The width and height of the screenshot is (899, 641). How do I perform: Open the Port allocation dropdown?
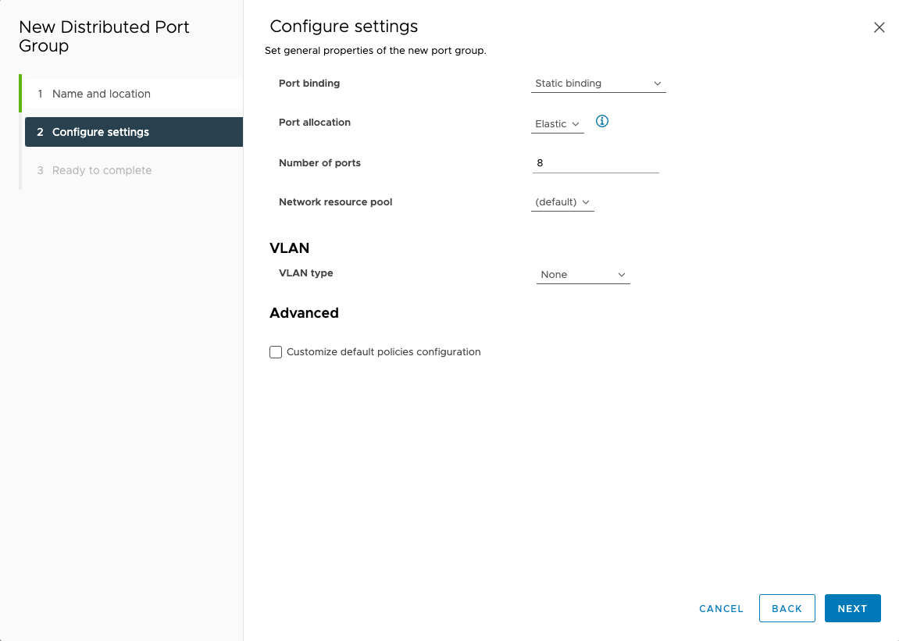pos(557,123)
